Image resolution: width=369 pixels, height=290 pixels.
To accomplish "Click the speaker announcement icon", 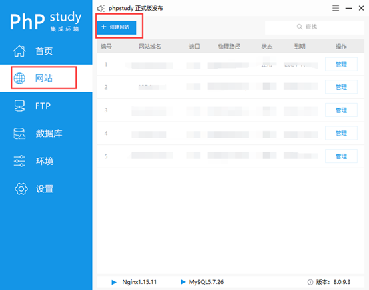I will (x=101, y=9).
